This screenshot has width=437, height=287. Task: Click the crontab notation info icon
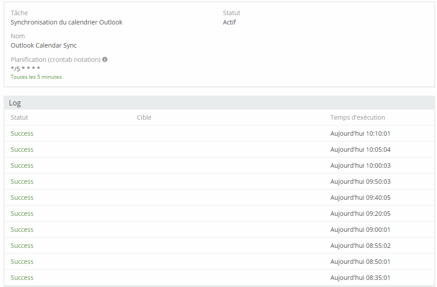[105, 59]
